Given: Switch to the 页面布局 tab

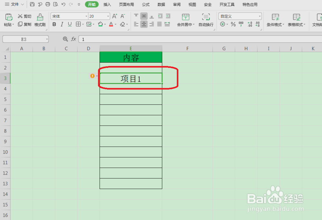Looking at the screenshot, I should 127,5.
